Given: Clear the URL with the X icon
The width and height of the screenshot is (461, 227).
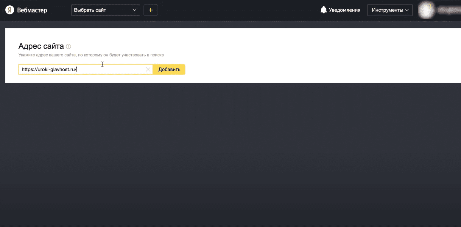Looking at the screenshot, I should tap(148, 70).
